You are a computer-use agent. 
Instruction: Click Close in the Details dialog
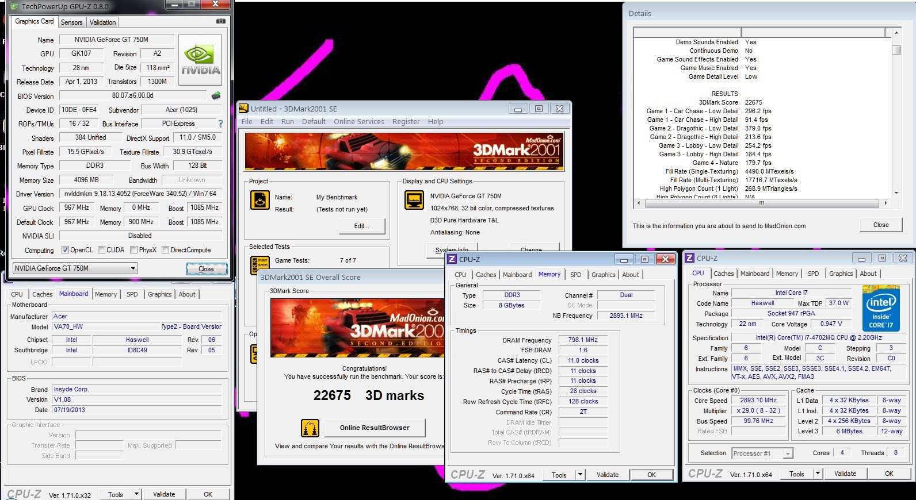[881, 225]
